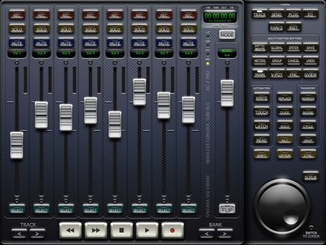Click the FLIP button
Image resolution: width=326 pixels, height=245 pixels.
(x=227, y=210)
